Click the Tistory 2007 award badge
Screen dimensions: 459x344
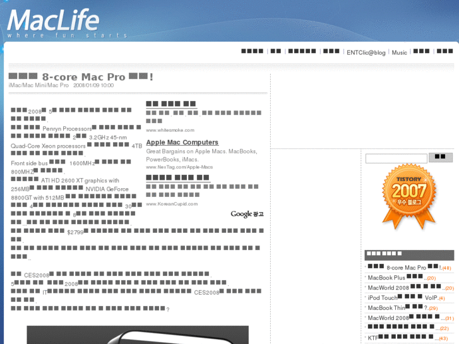(409, 196)
